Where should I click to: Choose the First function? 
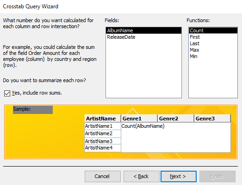click(213, 37)
